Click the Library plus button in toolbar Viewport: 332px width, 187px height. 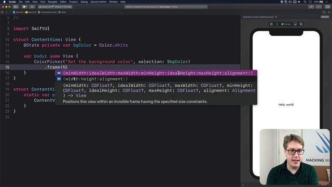coord(311,7)
